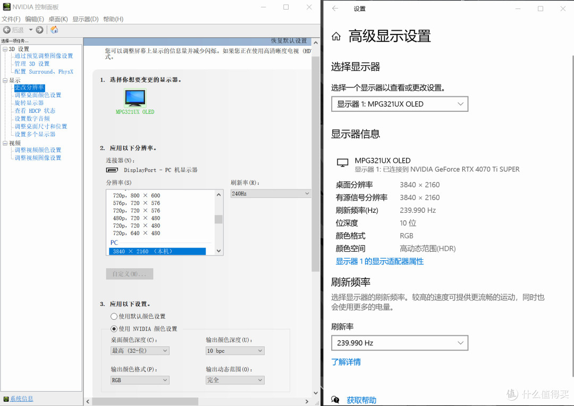This screenshot has width=574, height=406.
Task: Select 576p, 720 × 576 resolution
Action: pos(137,203)
